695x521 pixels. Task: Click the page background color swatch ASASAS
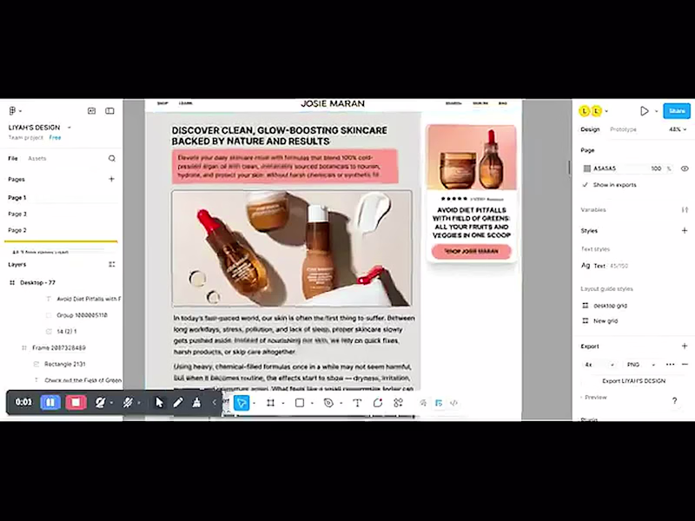587,168
